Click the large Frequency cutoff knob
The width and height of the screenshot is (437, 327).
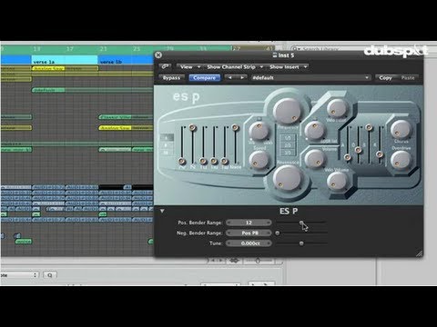(x=287, y=110)
